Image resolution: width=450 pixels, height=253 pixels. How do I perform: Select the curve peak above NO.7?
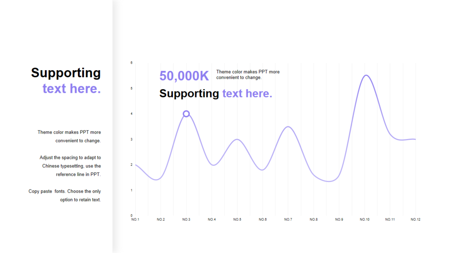[288, 127]
